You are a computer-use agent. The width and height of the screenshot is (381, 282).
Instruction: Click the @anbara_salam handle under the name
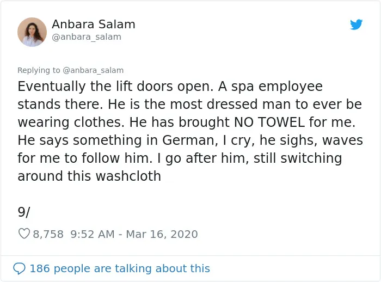tap(87, 37)
